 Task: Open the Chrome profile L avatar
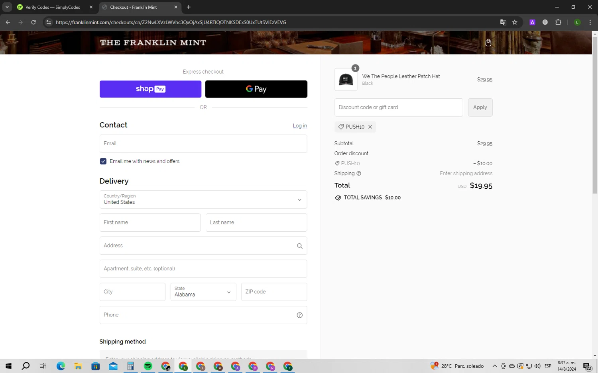[x=577, y=22]
